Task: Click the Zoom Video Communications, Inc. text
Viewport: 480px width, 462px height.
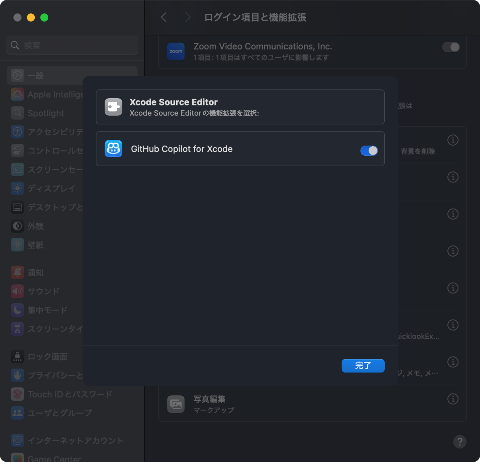Action: coord(263,46)
